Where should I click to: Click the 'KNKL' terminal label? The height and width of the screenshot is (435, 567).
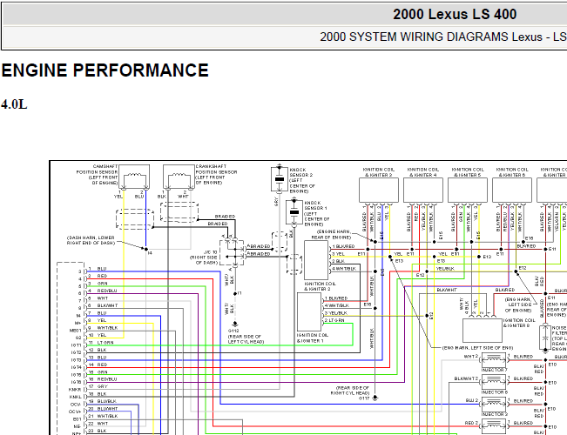point(75,397)
